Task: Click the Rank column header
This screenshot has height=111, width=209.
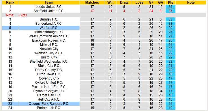Action: [x=10, y=3]
